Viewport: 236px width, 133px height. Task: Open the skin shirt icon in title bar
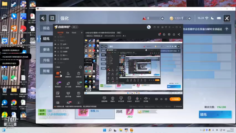point(166,27)
